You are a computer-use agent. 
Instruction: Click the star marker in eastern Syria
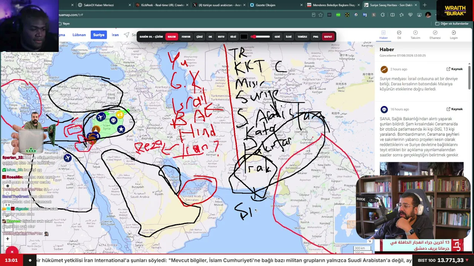(x=121, y=129)
